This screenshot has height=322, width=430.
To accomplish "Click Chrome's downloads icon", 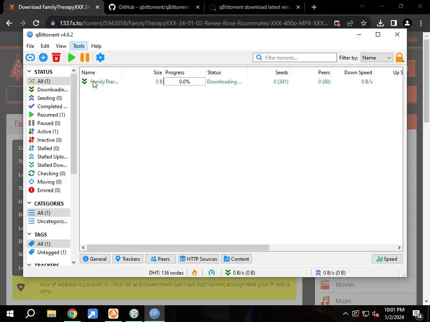I will (x=380, y=23).
